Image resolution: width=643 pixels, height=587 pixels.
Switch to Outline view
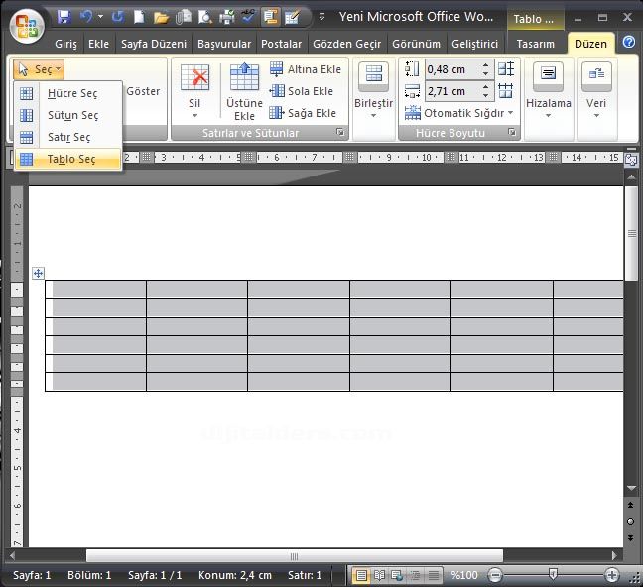coord(416,575)
